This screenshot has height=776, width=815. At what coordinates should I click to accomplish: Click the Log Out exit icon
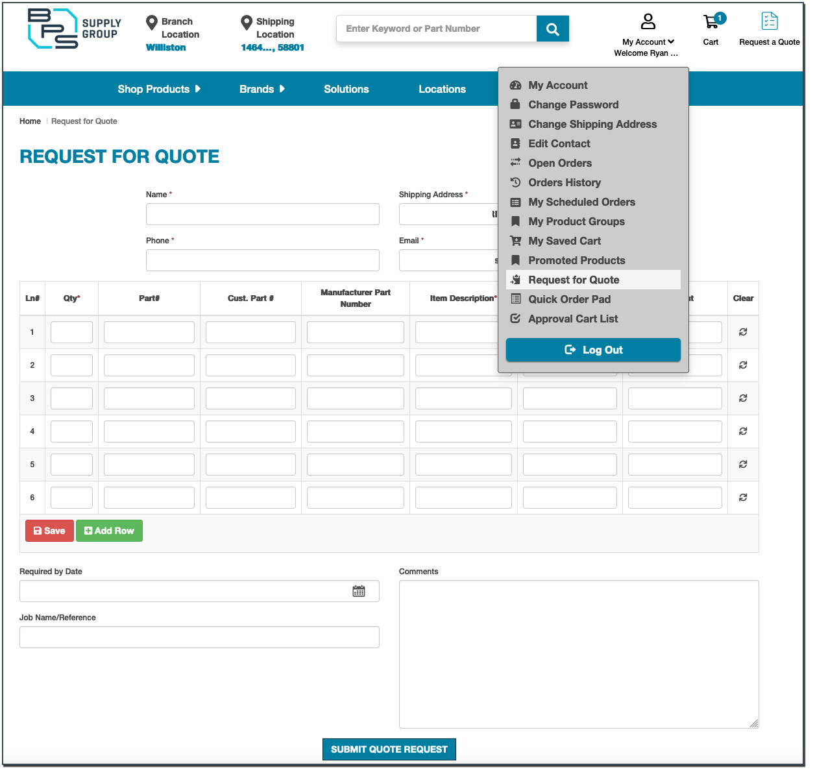point(570,350)
